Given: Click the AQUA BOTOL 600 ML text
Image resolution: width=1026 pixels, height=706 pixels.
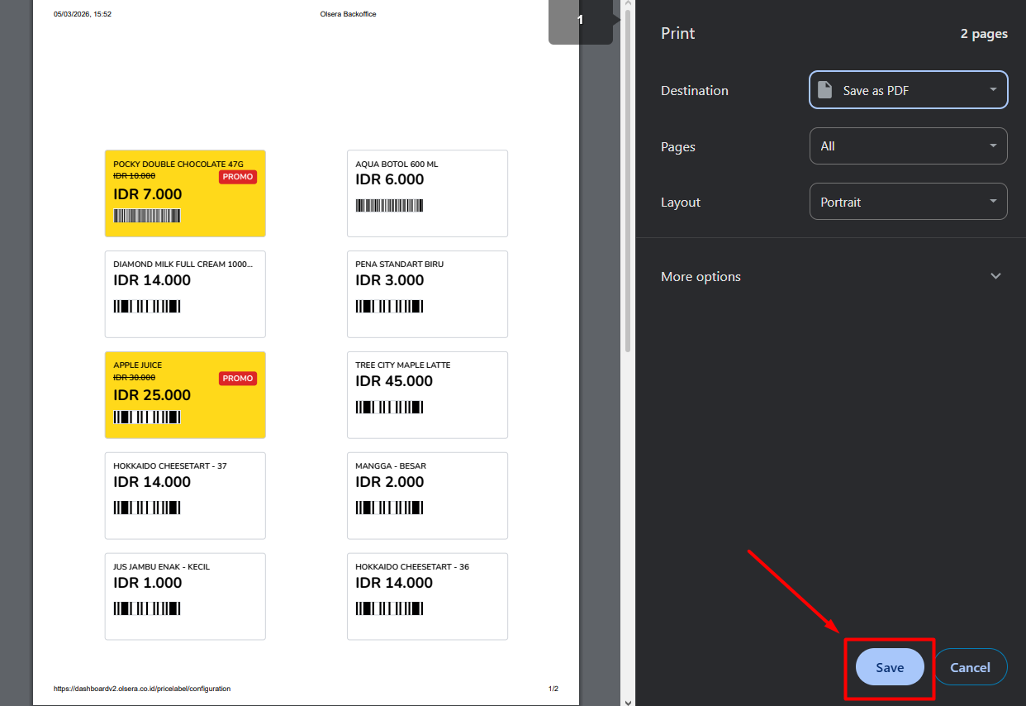Looking at the screenshot, I should 397,164.
